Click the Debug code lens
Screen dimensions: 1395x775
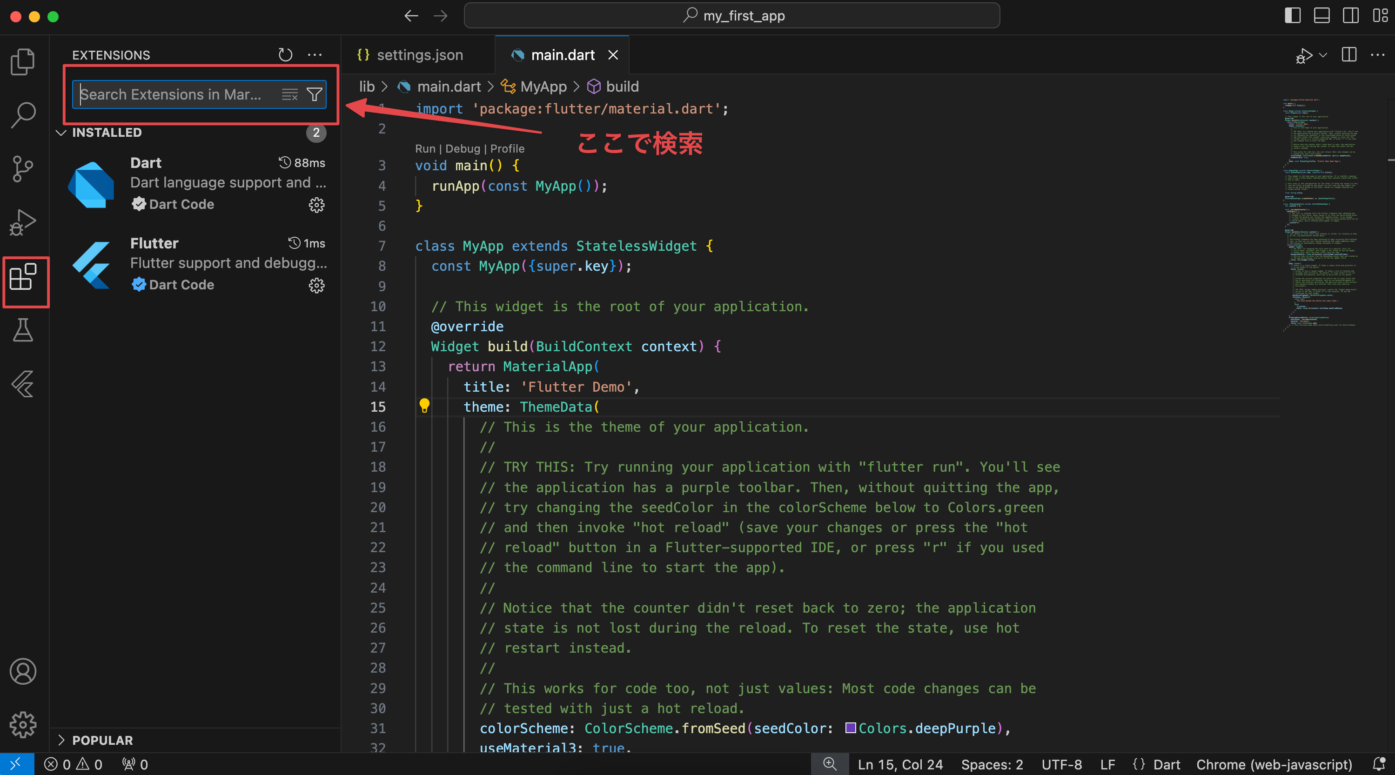(463, 148)
